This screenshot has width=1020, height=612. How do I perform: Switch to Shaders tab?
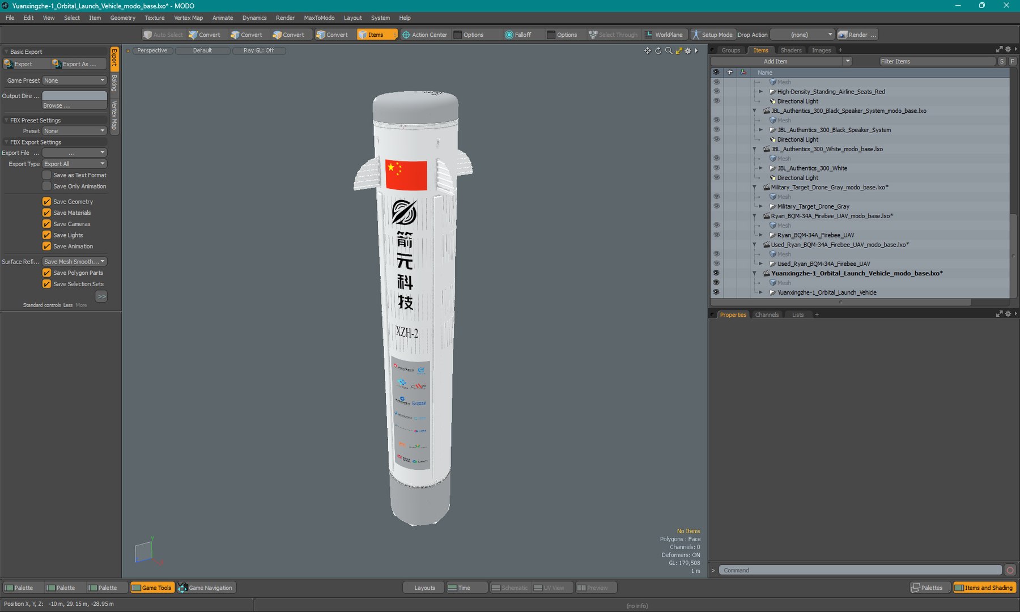pyautogui.click(x=790, y=50)
